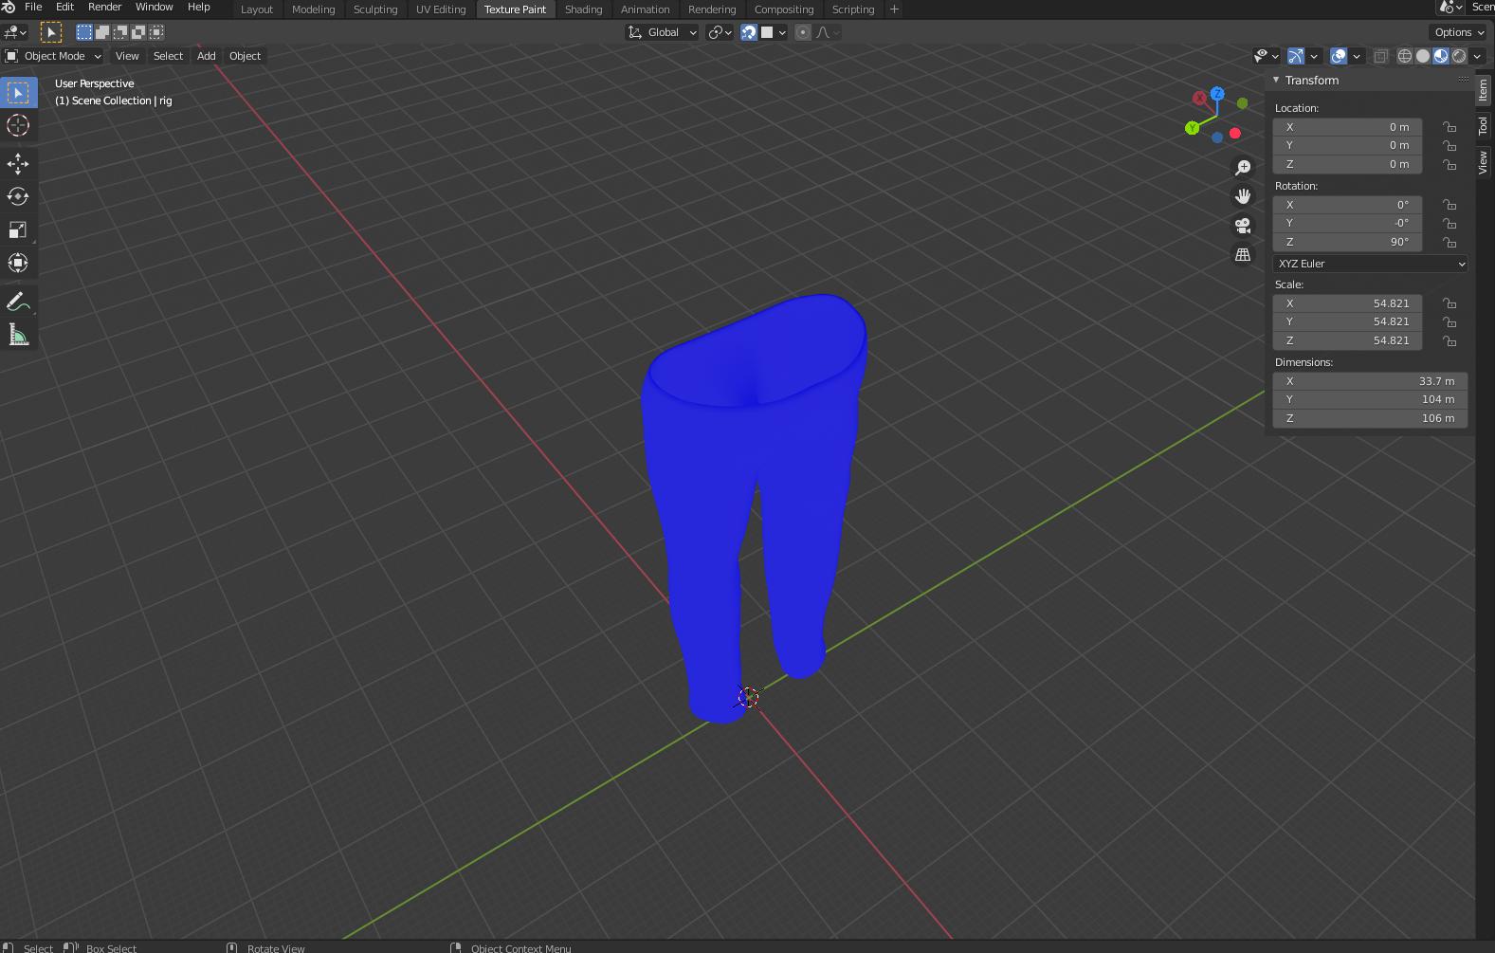Open the snapping options dropdown
The height and width of the screenshot is (953, 1495).
tap(774, 32)
